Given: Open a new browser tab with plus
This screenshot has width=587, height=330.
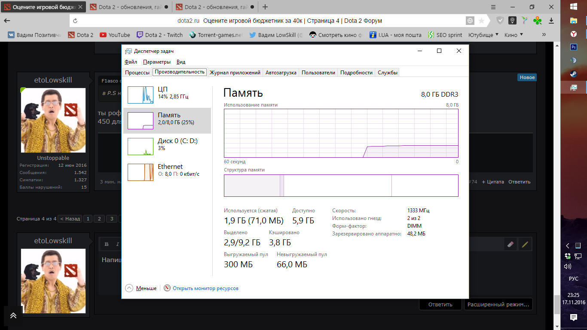Looking at the screenshot, I should pos(265,7).
